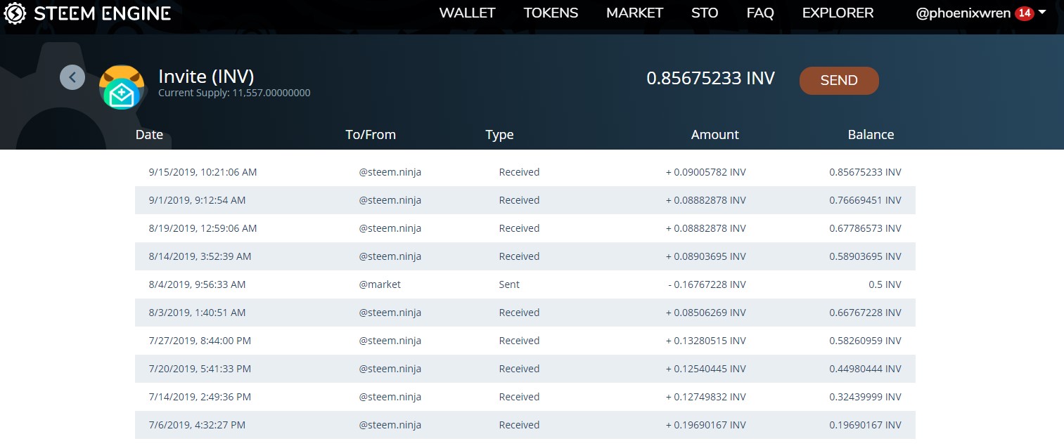Open the STO menu item

[x=705, y=13]
